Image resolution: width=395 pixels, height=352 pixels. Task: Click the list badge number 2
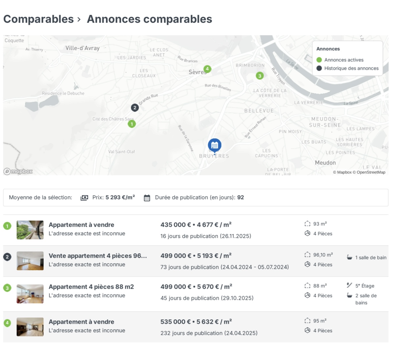coord(7,257)
